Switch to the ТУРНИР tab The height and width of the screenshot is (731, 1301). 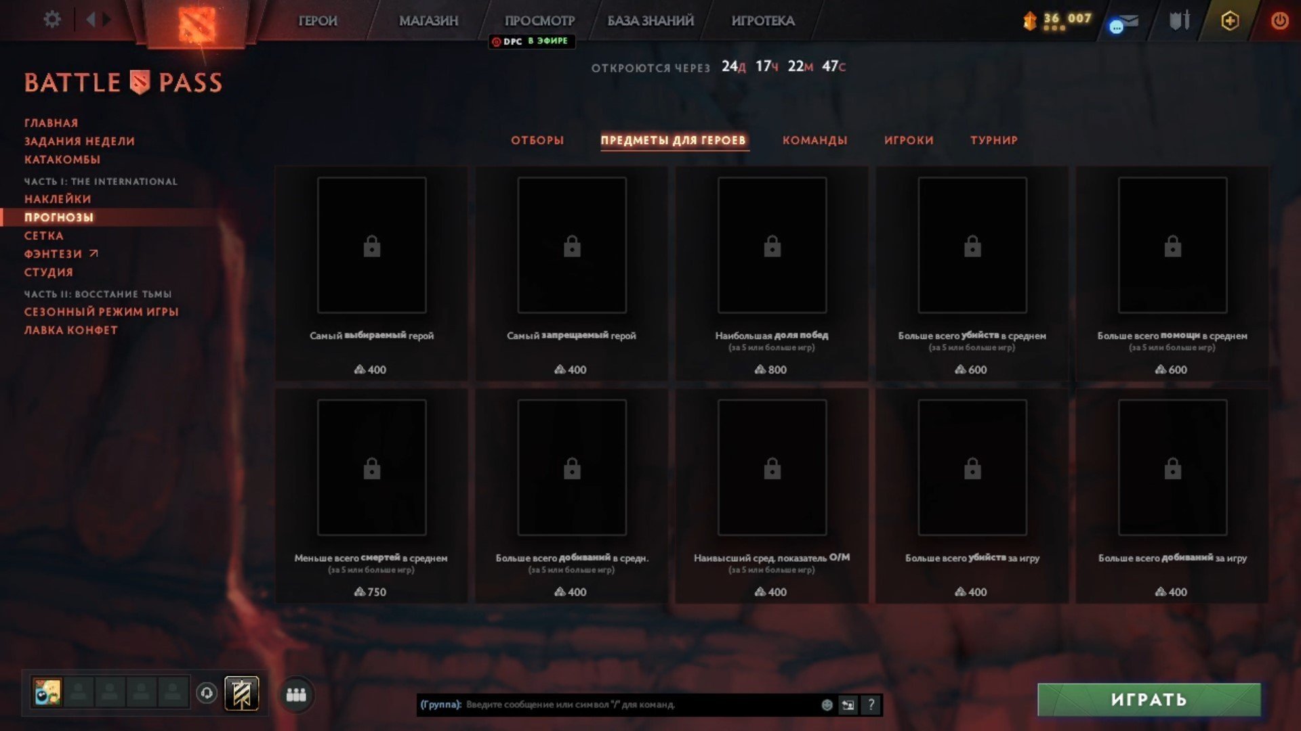(993, 140)
